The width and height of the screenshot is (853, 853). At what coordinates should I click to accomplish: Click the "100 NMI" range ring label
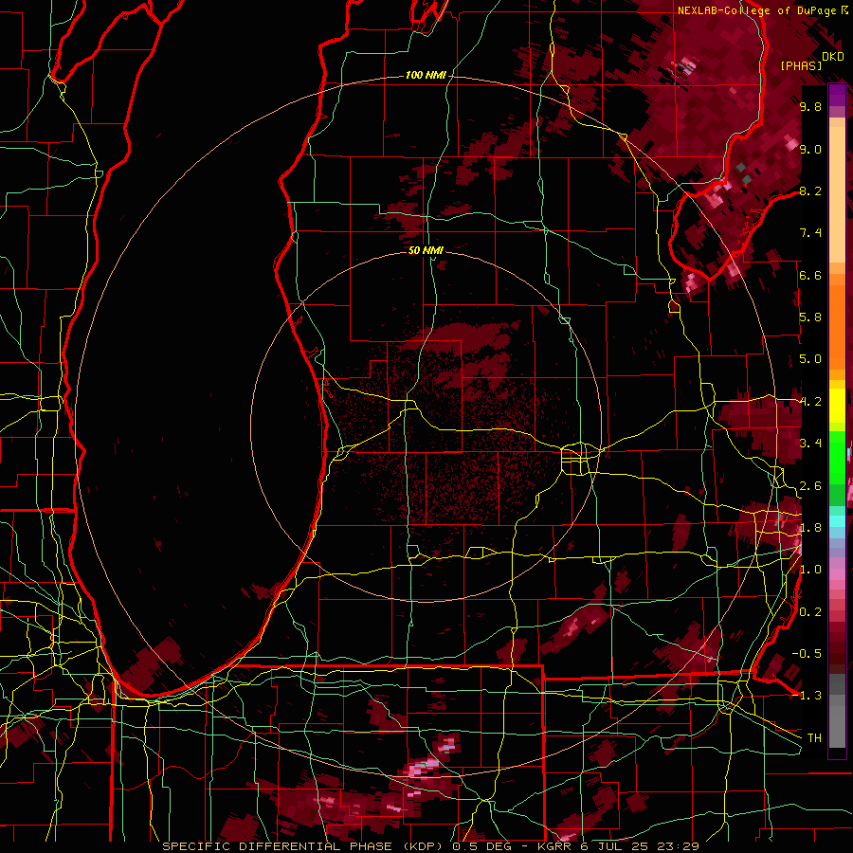(x=425, y=75)
